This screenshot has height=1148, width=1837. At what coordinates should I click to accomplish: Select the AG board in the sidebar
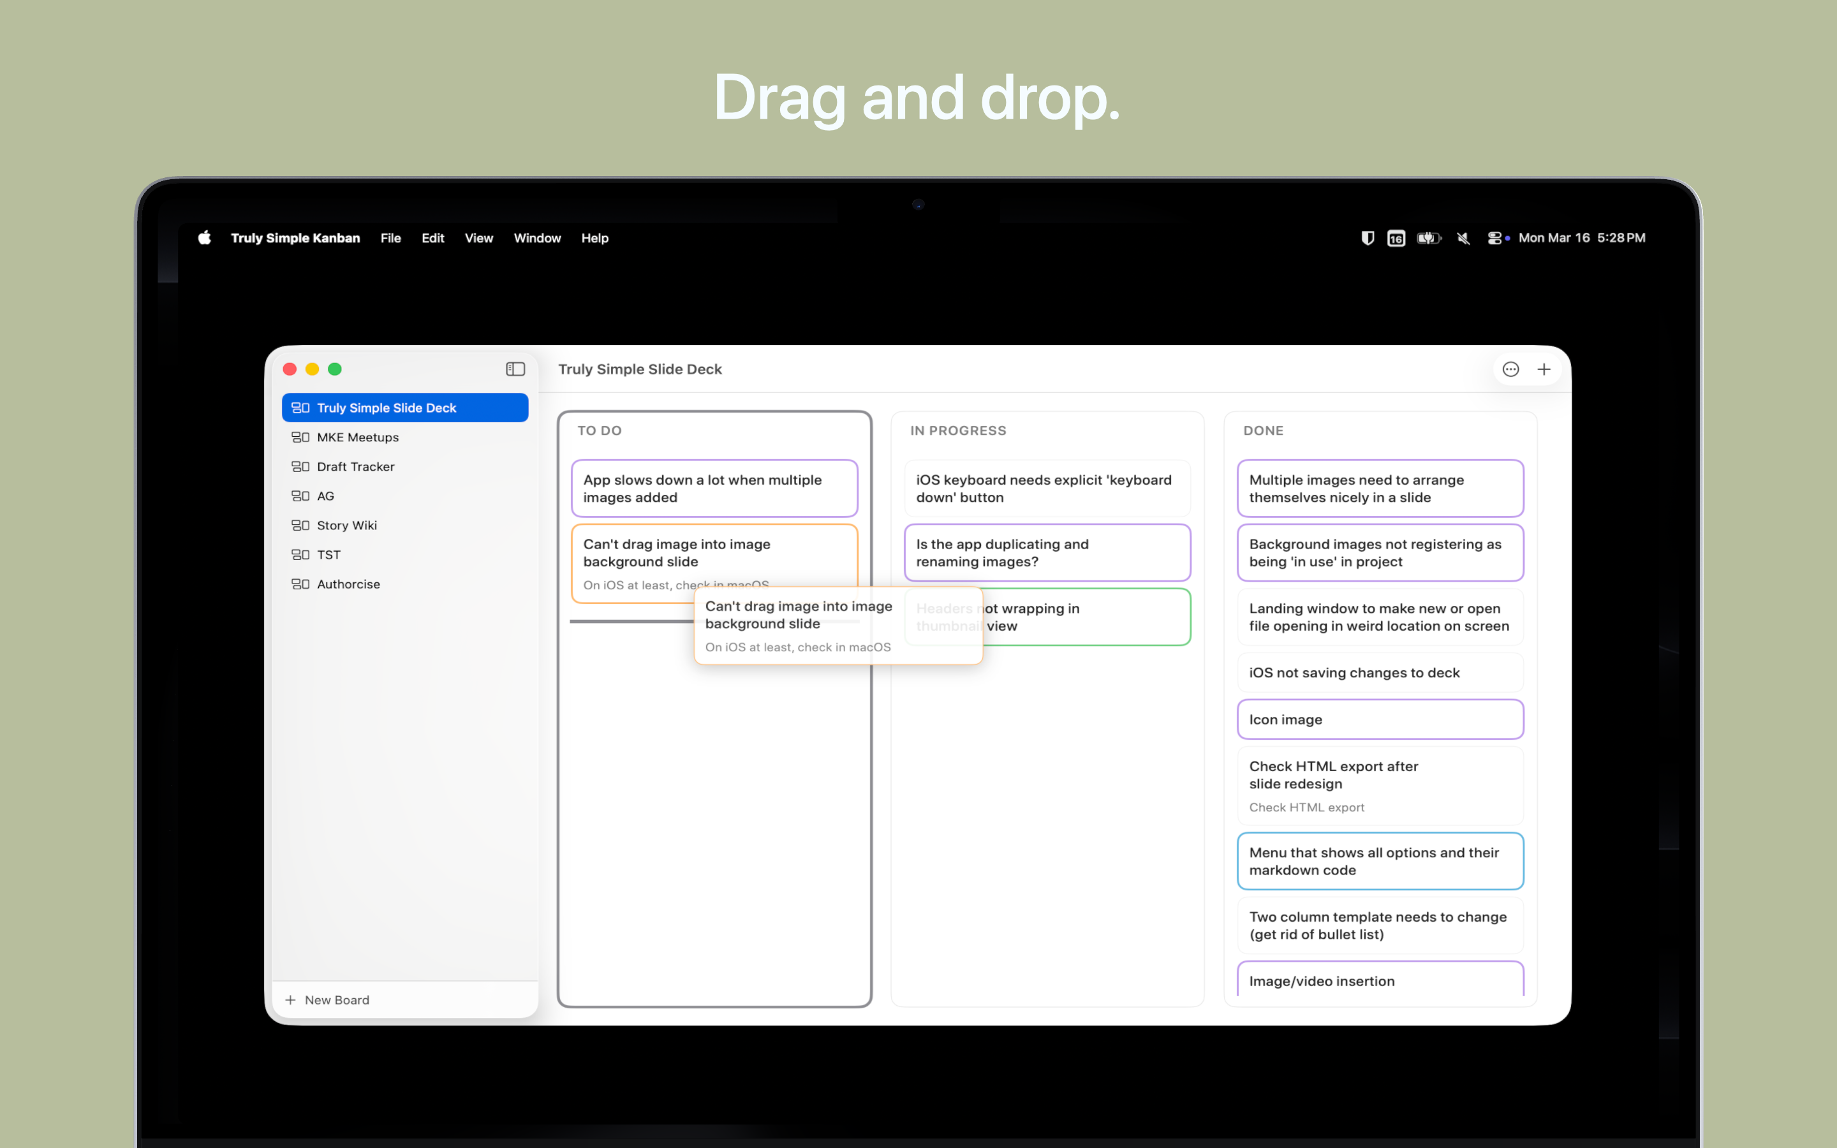point(325,495)
